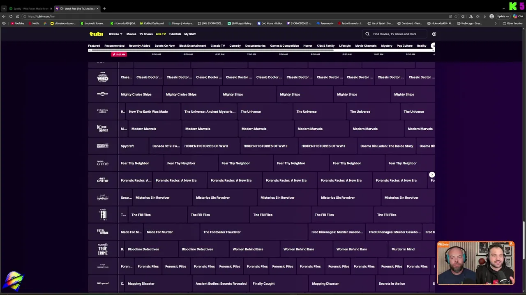Open the Evolution Earth channel logo

[x=103, y=111]
